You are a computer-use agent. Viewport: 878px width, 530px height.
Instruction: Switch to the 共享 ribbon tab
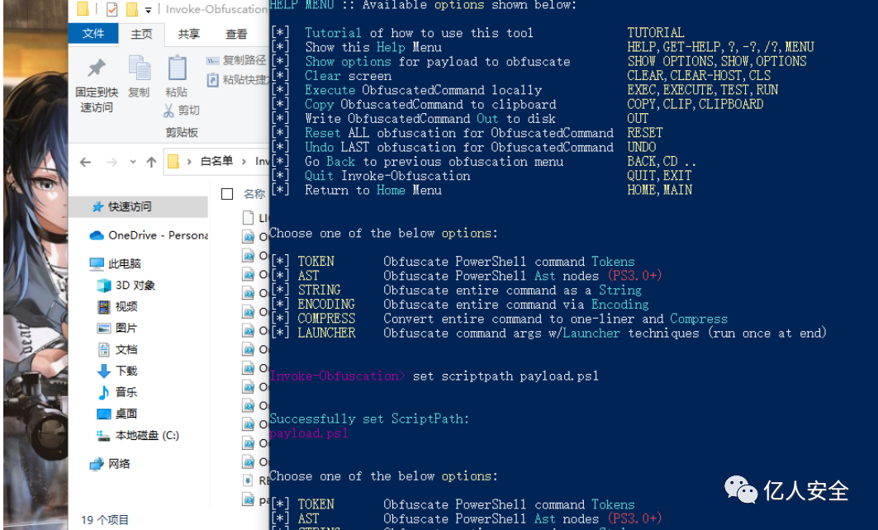pos(188,34)
